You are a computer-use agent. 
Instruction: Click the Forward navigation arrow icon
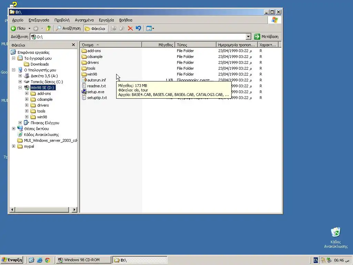(36, 28)
